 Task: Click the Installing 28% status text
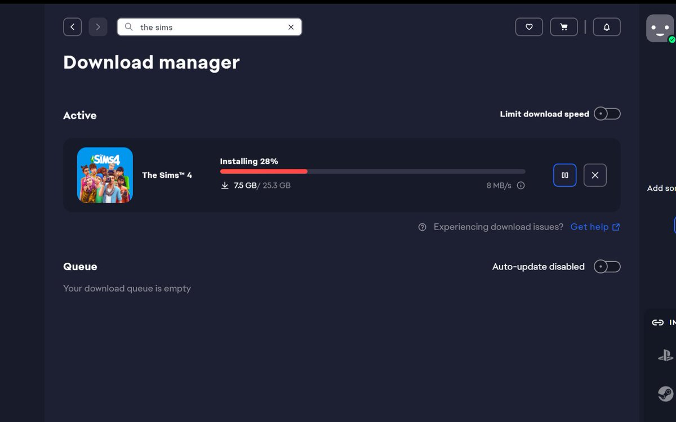tap(249, 161)
